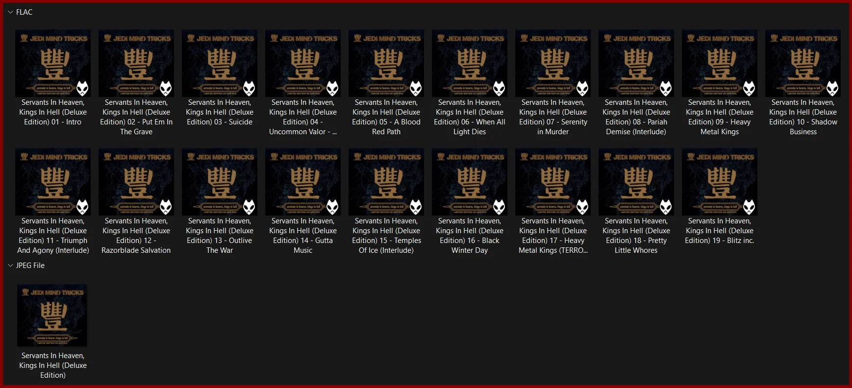
Task: Click file name '08 - Pariah Demise (Interlude)'
Action: [636, 117]
